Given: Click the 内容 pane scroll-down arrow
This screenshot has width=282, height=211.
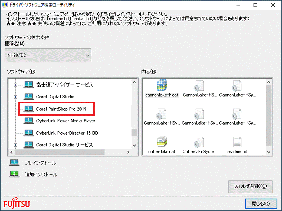Looking at the screenshot, I should [x=269, y=152].
